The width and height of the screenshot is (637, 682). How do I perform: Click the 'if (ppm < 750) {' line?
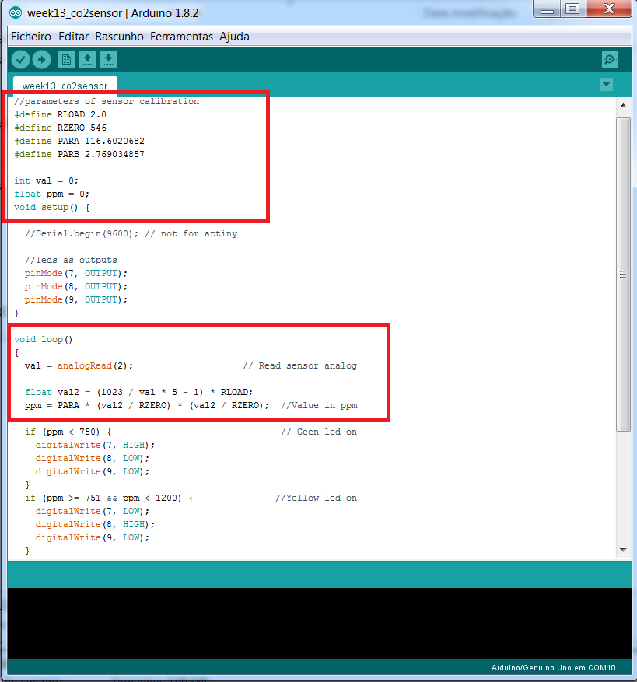(68, 432)
